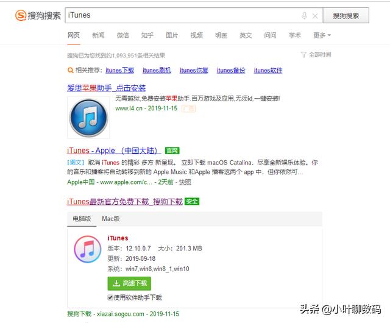Click the pink iTunes app icon
Viewport: 390px width, 323px height.
88,249
